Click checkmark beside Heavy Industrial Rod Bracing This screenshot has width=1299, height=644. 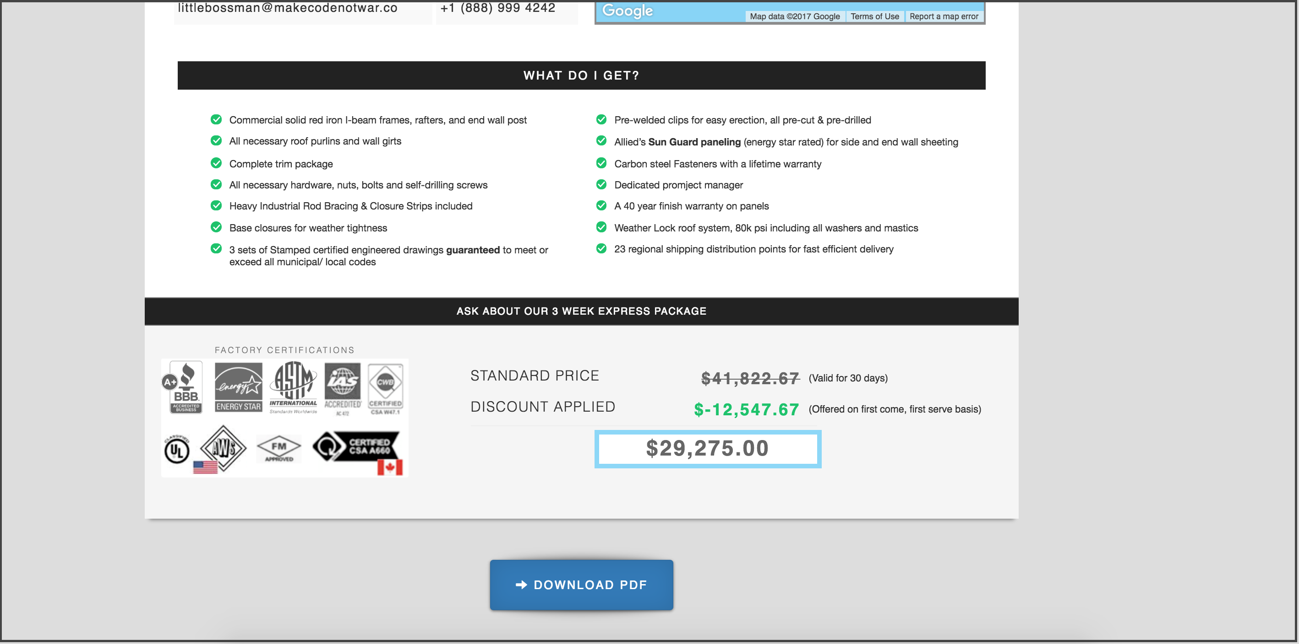(216, 205)
